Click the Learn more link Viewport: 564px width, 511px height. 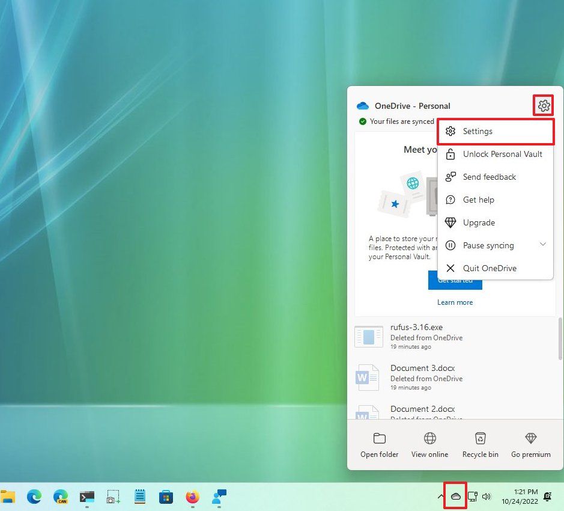(455, 302)
